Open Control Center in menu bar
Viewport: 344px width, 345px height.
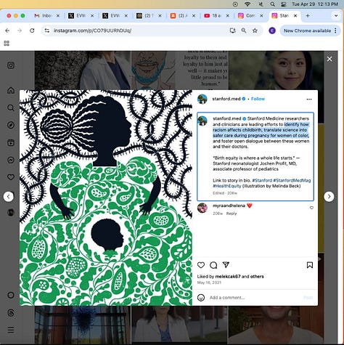284,4
